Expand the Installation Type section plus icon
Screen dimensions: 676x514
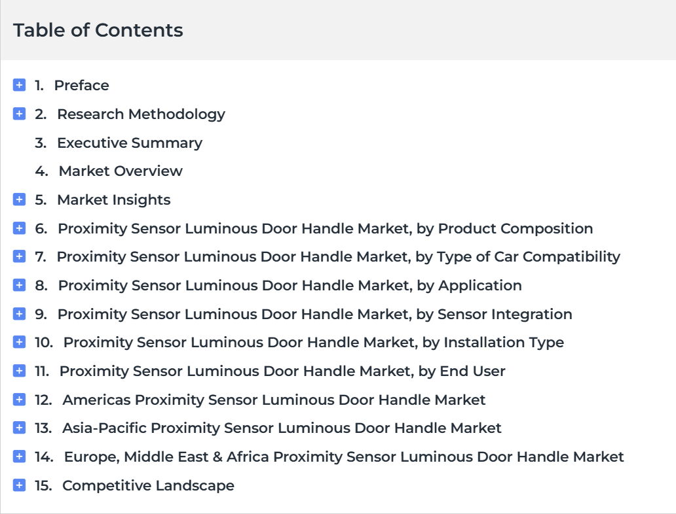click(x=20, y=342)
